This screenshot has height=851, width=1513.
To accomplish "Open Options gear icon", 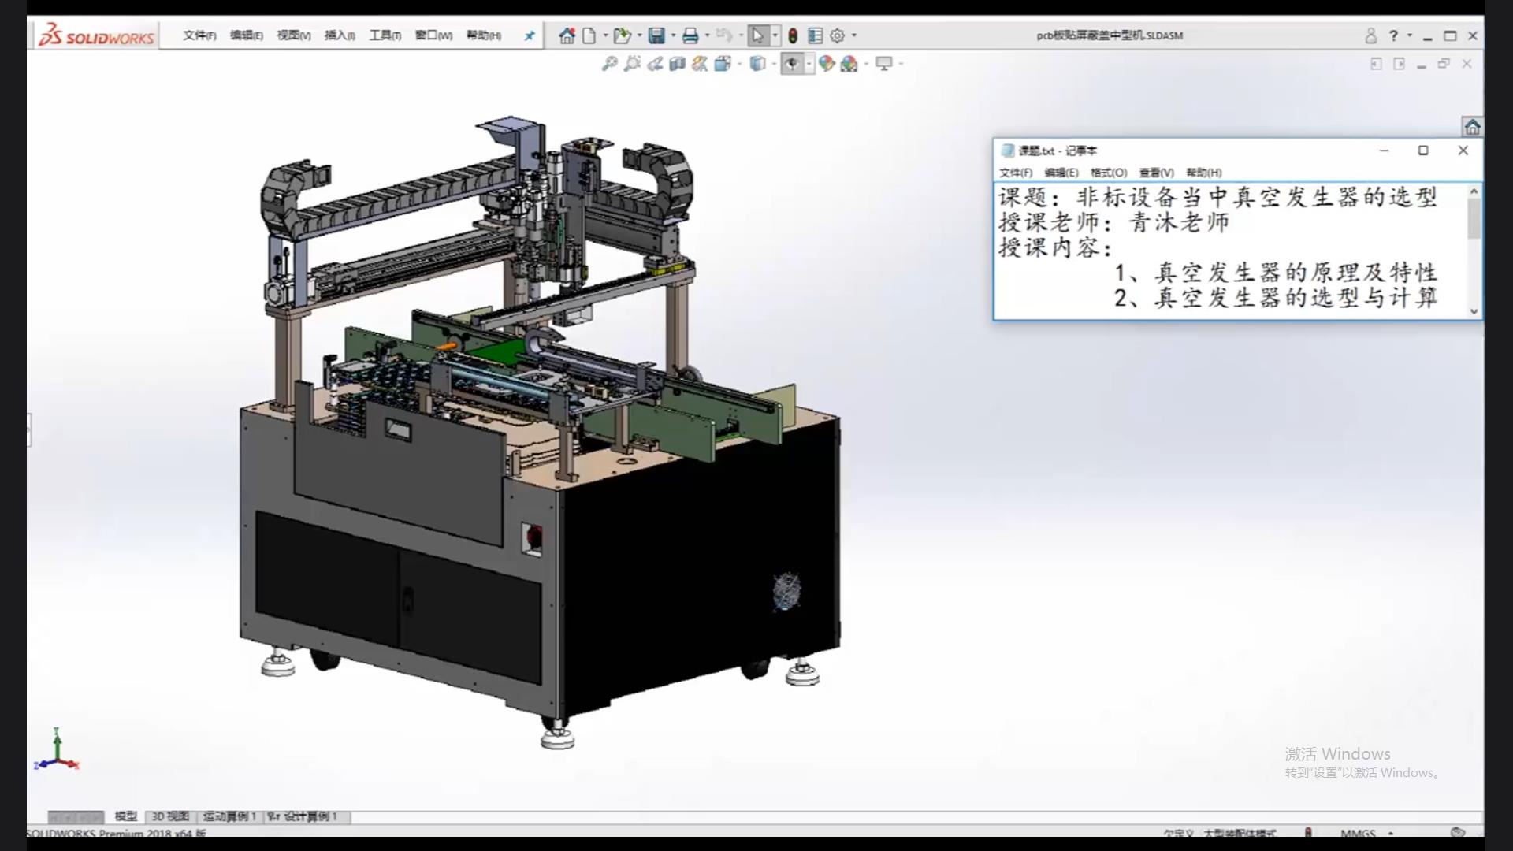I will click(838, 35).
